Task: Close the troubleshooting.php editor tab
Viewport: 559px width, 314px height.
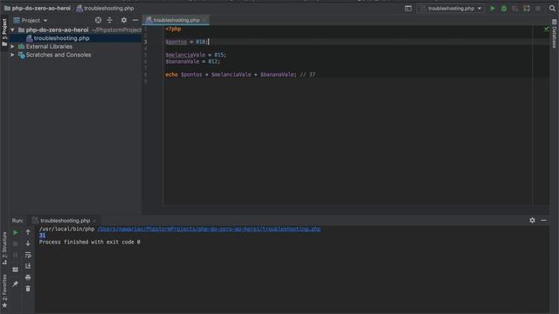Action: click(204, 20)
